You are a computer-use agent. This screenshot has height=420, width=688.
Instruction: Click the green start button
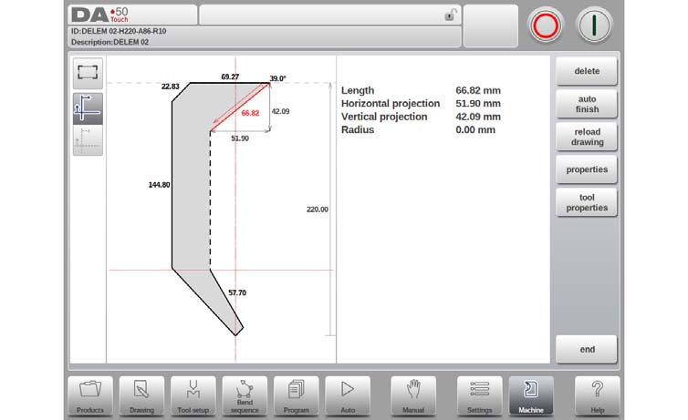594,26
